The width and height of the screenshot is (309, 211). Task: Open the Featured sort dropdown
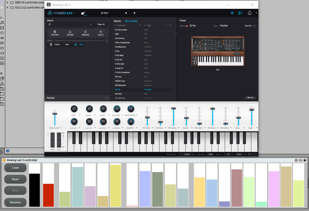point(128,25)
